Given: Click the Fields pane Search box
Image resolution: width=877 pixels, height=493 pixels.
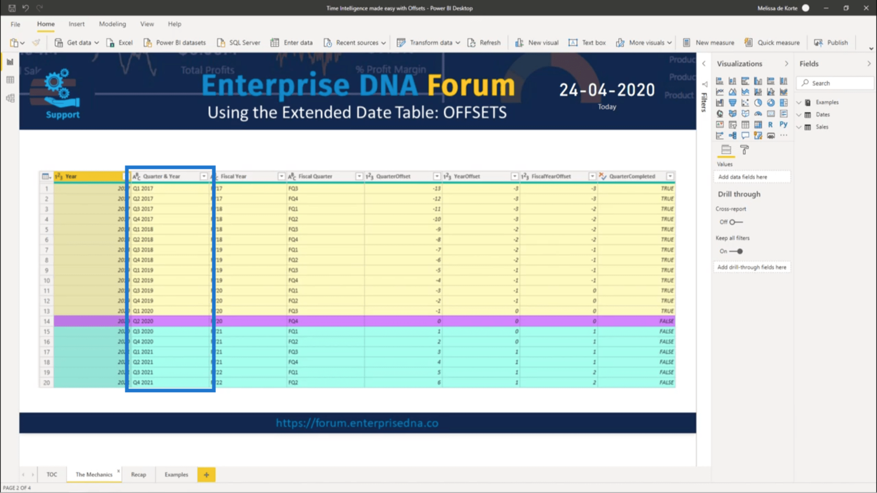Looking at the screenshot, I should [x=835, y=83].
